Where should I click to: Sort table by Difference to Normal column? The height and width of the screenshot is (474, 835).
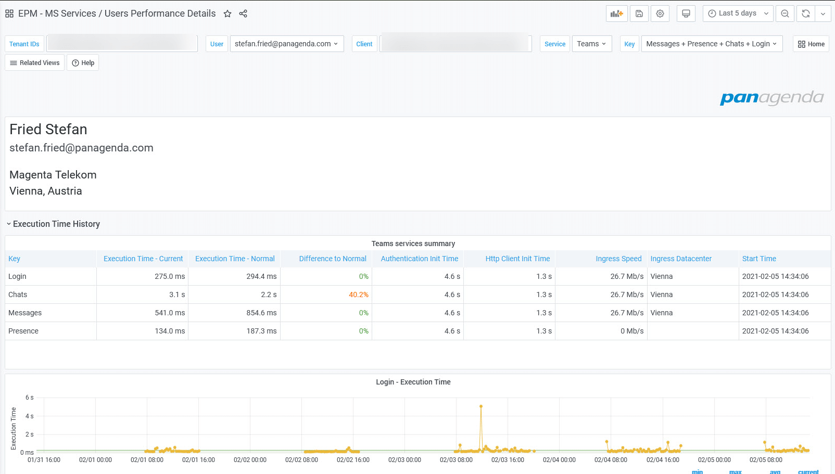pyautogui.click(x=332, y=259)
